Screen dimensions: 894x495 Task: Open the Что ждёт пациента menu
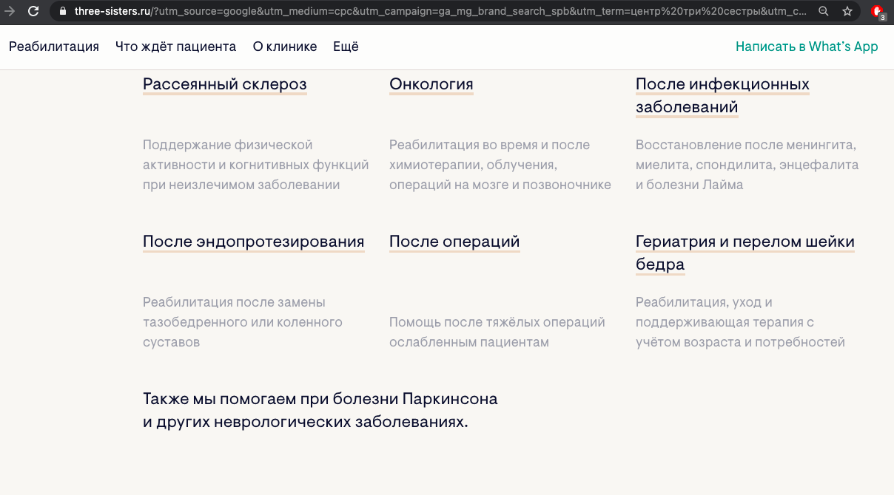tap(175, 47)
